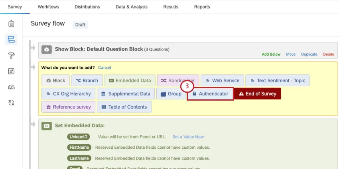Choose the Reference survey option
The image size is (339, 169).
[x=68, y=107]
